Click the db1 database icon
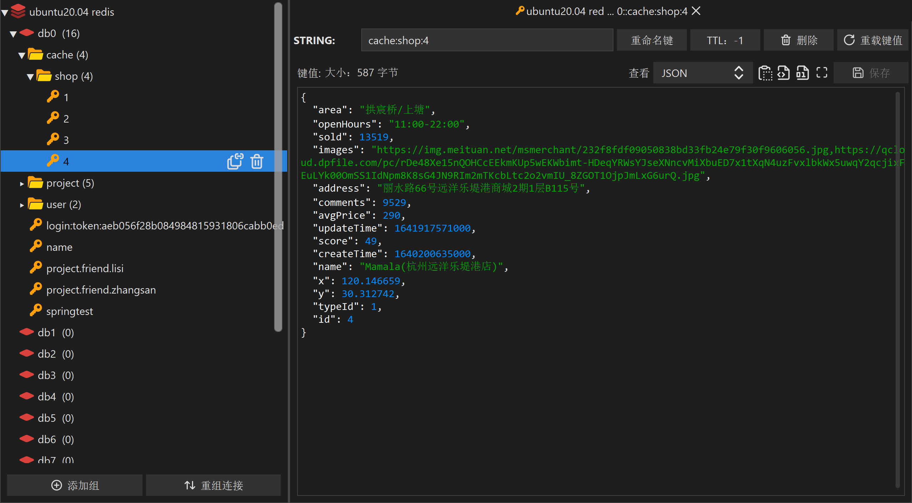Image resolution: width=912 pixels, height=503 pixels. (x=27, y=332)
